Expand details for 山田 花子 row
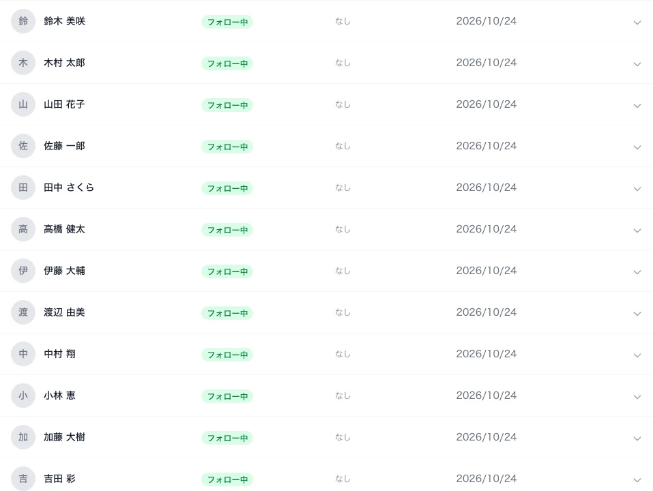 coord(637,106)
